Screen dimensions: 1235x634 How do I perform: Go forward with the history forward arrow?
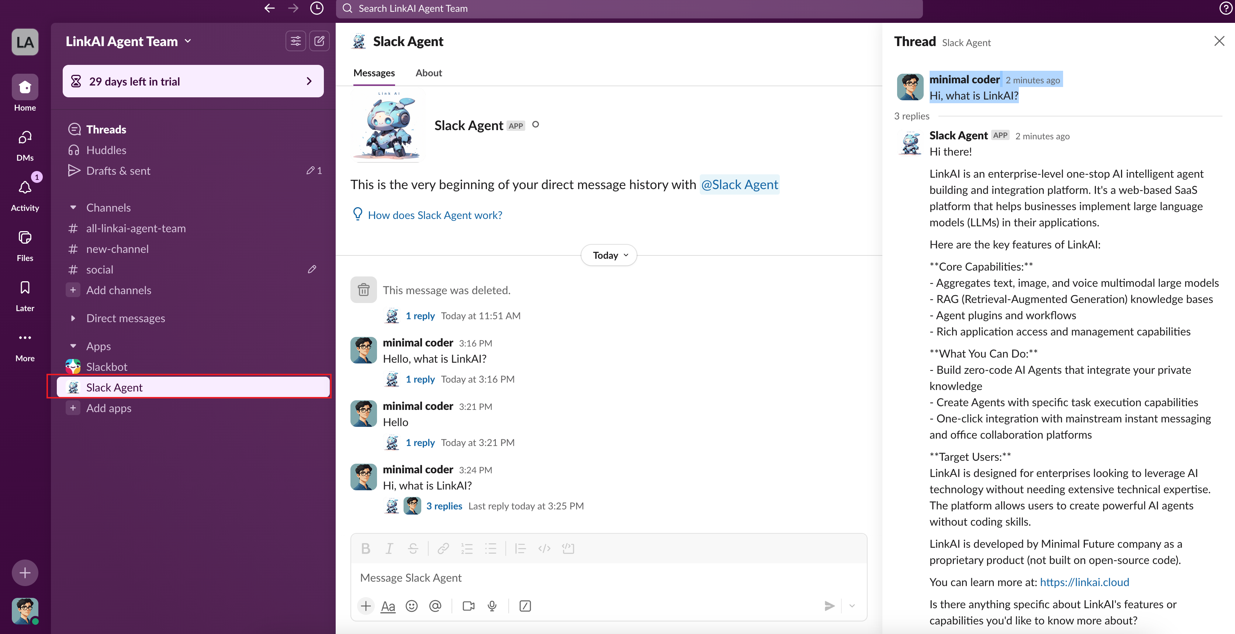(x=293, y=8)
